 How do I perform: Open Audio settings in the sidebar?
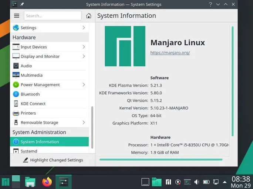[x=26, y=66]
